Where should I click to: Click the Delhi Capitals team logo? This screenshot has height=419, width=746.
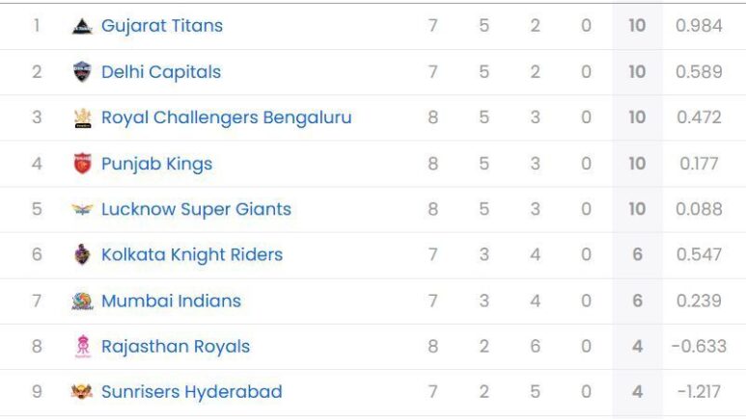click(x=83, y=72)
